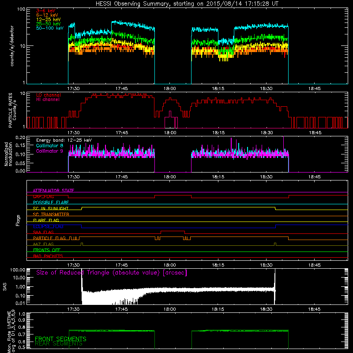Image resolution: width=353 pixels, height=353 pixels.
Task: Select the PARTICLE_FLAG label
Action: pos(49,238)
